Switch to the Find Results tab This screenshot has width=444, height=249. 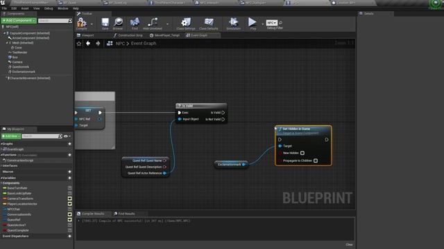pos(124,214)
